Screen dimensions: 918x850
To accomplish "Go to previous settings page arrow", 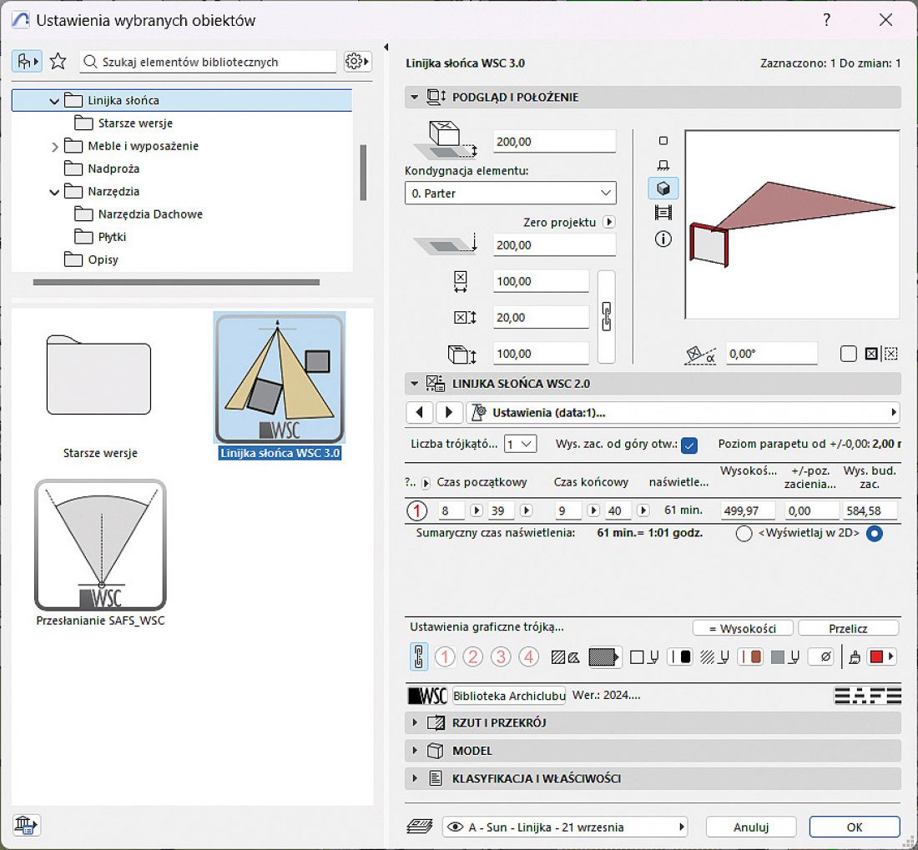I will pos(419,412).
